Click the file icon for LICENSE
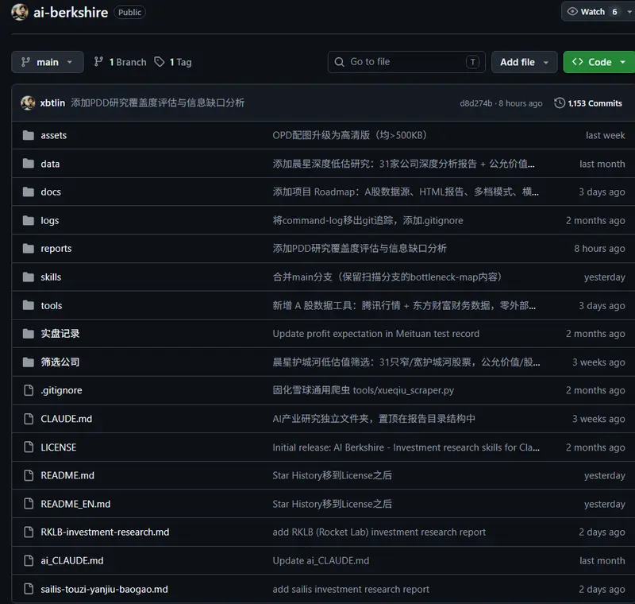 click(x=29, y=447)
